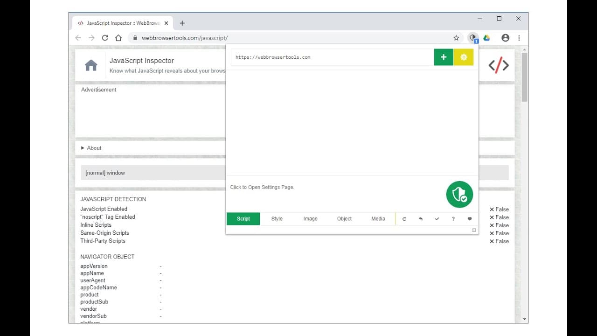The height and width of the screenshot is (336, 597).
Task: Open the Chrome three-dot menu
Action: (519, 38)
